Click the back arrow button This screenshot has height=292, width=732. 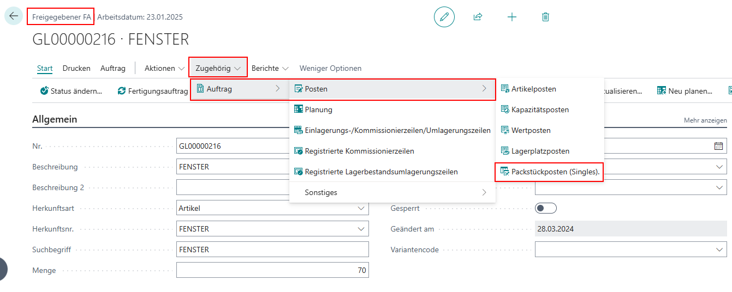coord(14,16)
